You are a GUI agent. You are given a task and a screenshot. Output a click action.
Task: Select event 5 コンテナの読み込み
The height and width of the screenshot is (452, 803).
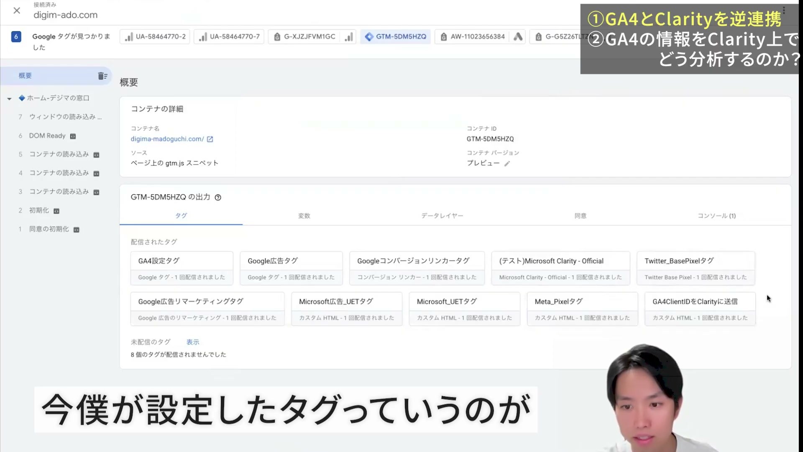[x=59, y=154]
